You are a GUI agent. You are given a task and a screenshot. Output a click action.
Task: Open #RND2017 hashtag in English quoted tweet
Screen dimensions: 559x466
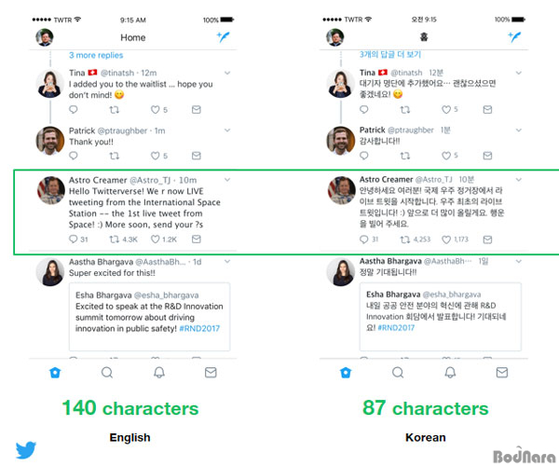199,328
